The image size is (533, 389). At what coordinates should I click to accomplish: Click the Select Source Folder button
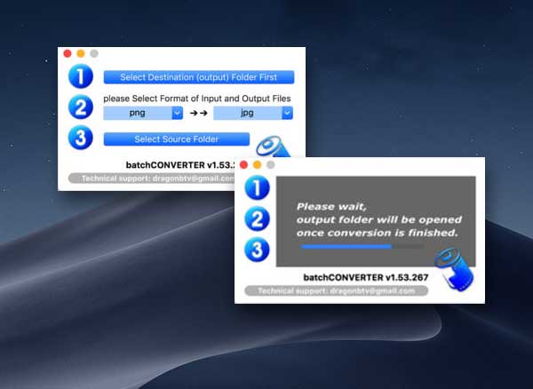point(177,139)
